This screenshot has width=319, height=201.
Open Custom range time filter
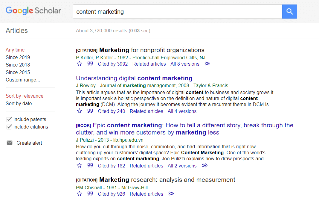click(23, 80)
